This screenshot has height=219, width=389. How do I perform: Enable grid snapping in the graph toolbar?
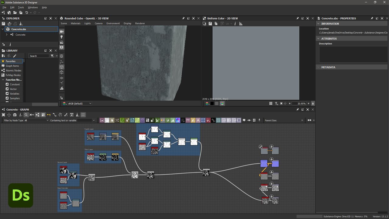pos(83,115)
